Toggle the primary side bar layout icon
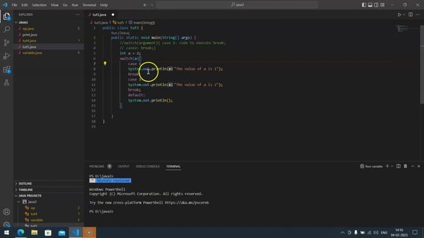This screenshot has width=424, height=238. pyautogui.click(x=364, y=5)
